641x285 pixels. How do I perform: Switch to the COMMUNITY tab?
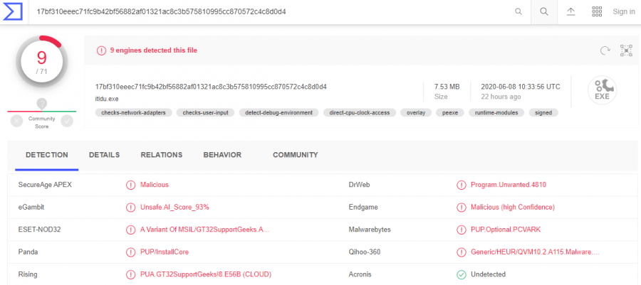pyautogui.click(x=296, y=155)
